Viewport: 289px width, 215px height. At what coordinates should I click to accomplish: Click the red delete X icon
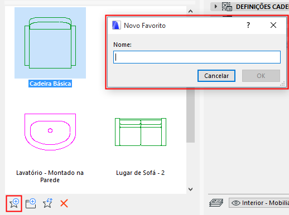coord(64,203)
